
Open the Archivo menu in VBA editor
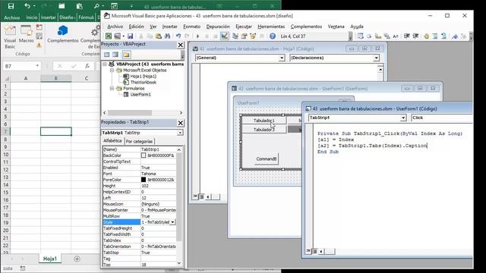(115, 27)
